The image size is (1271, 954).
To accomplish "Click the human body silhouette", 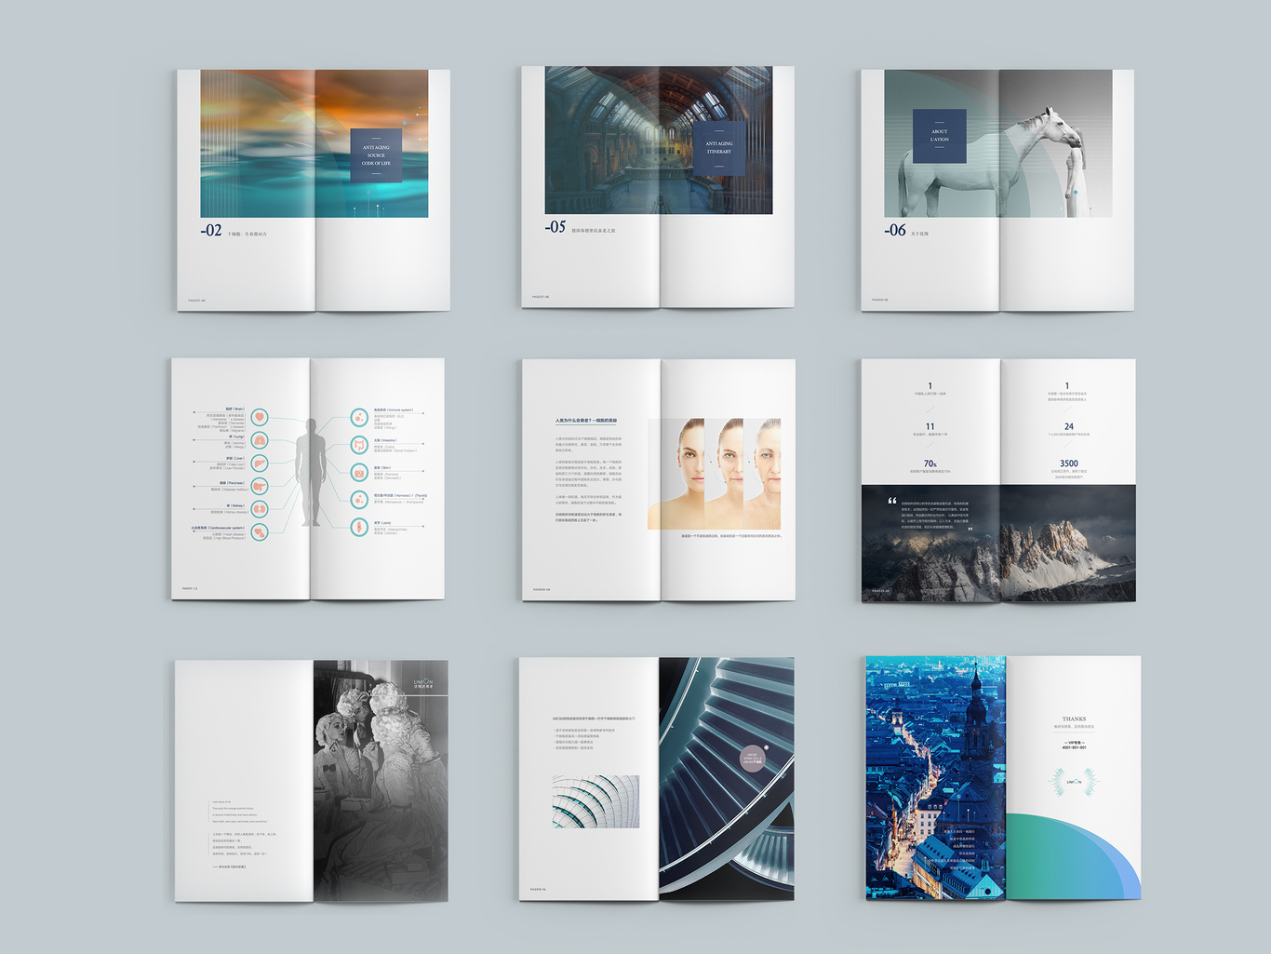I will click(311, 472).
